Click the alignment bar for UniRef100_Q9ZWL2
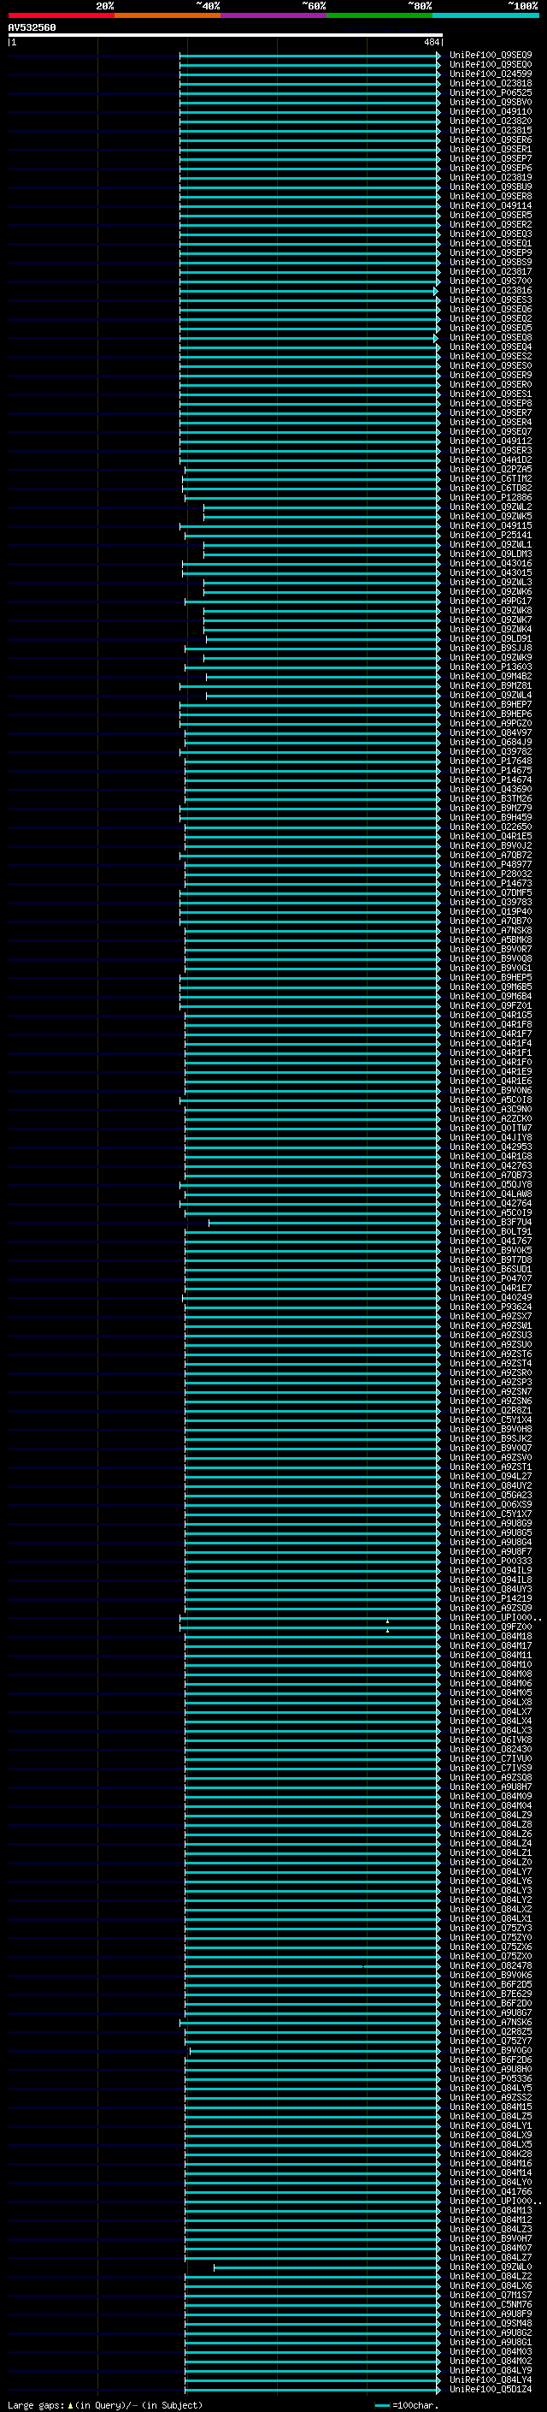 point(321,508)
